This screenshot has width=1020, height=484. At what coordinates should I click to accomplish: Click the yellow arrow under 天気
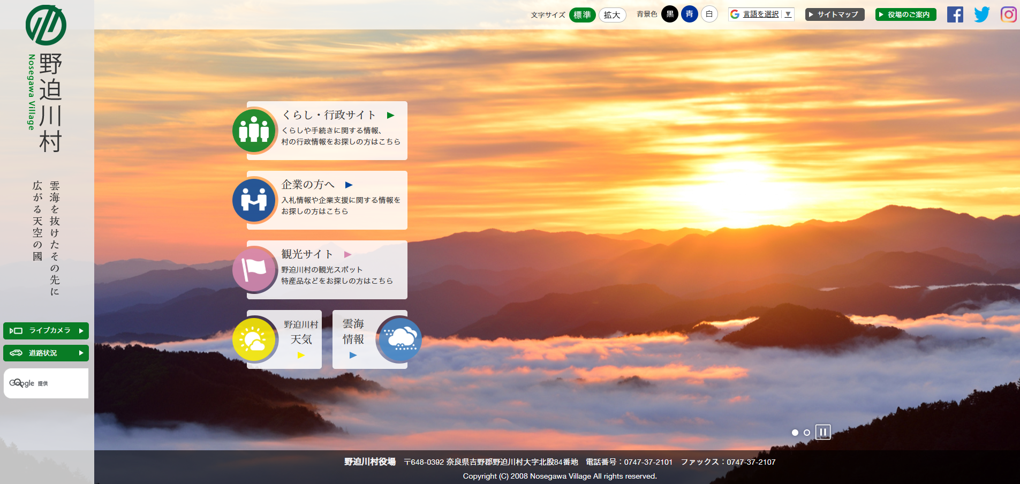(x=301, y=355)
